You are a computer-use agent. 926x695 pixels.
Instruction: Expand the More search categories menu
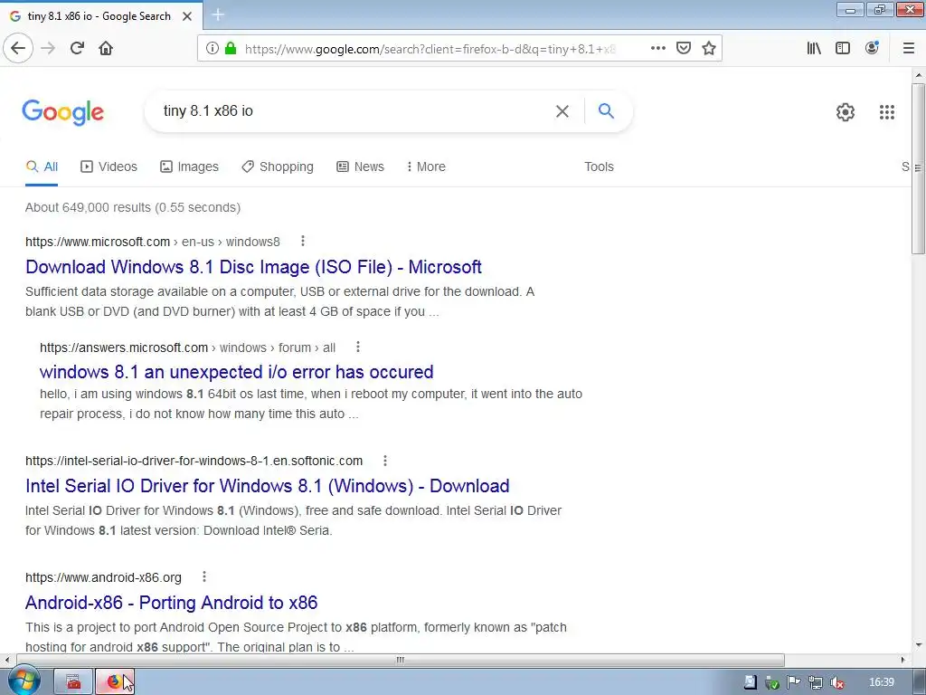(x=426, y=167)
